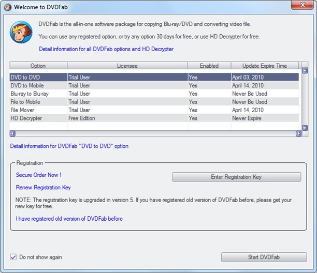Select the DVD to DVD row
Screen dimensions: 317x273
(154, 77)
